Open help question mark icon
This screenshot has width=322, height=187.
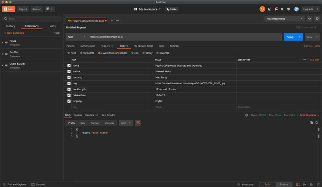click(x=318, y=184)
